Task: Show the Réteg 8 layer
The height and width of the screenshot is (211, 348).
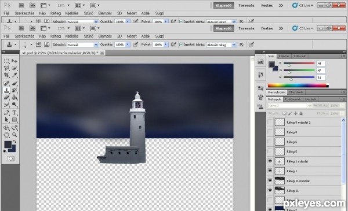Action: [270, 132]
